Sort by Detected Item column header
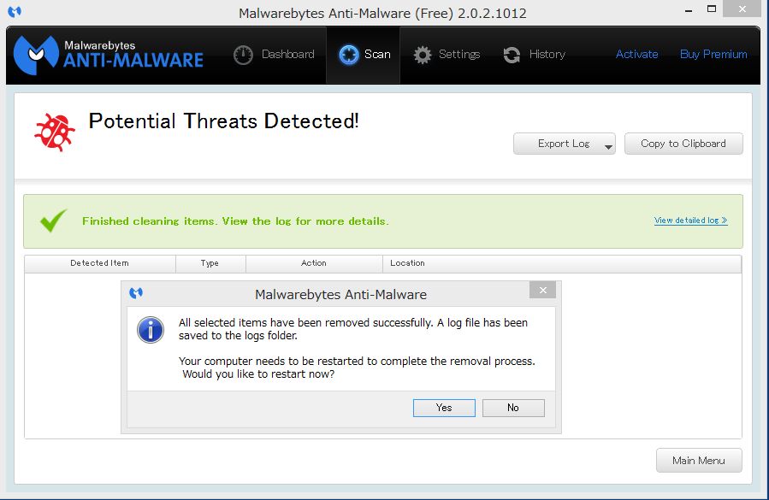Screen dimensions: 769x500 point(99,263)
